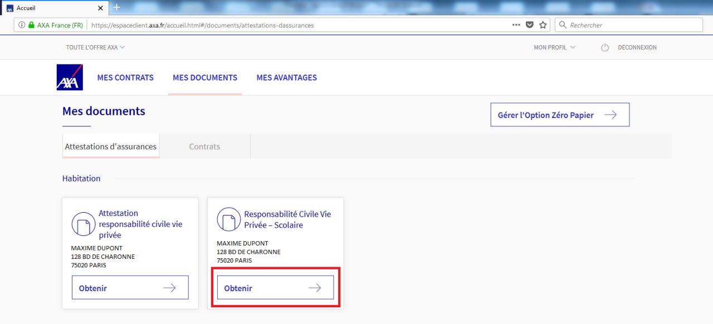Screen dimensions: 713x324
Task: Open Responsabilité Civile Vie Privée – Scolaire title
Action: tap(287, 219)
